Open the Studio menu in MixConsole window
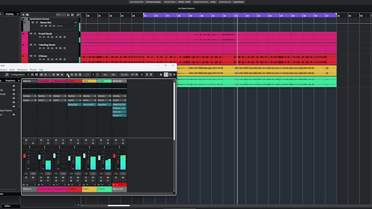 click(12, 70)
